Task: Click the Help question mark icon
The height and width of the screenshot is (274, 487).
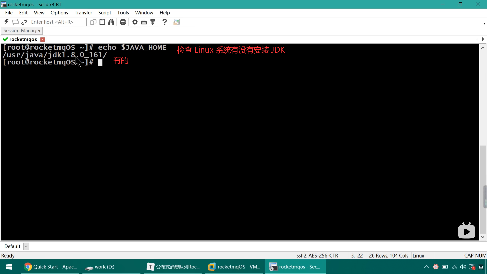Action: point(165,22)
